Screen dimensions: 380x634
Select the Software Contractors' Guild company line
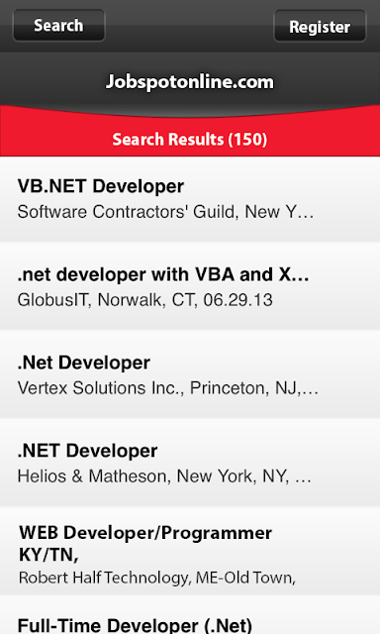pos(165,212)
